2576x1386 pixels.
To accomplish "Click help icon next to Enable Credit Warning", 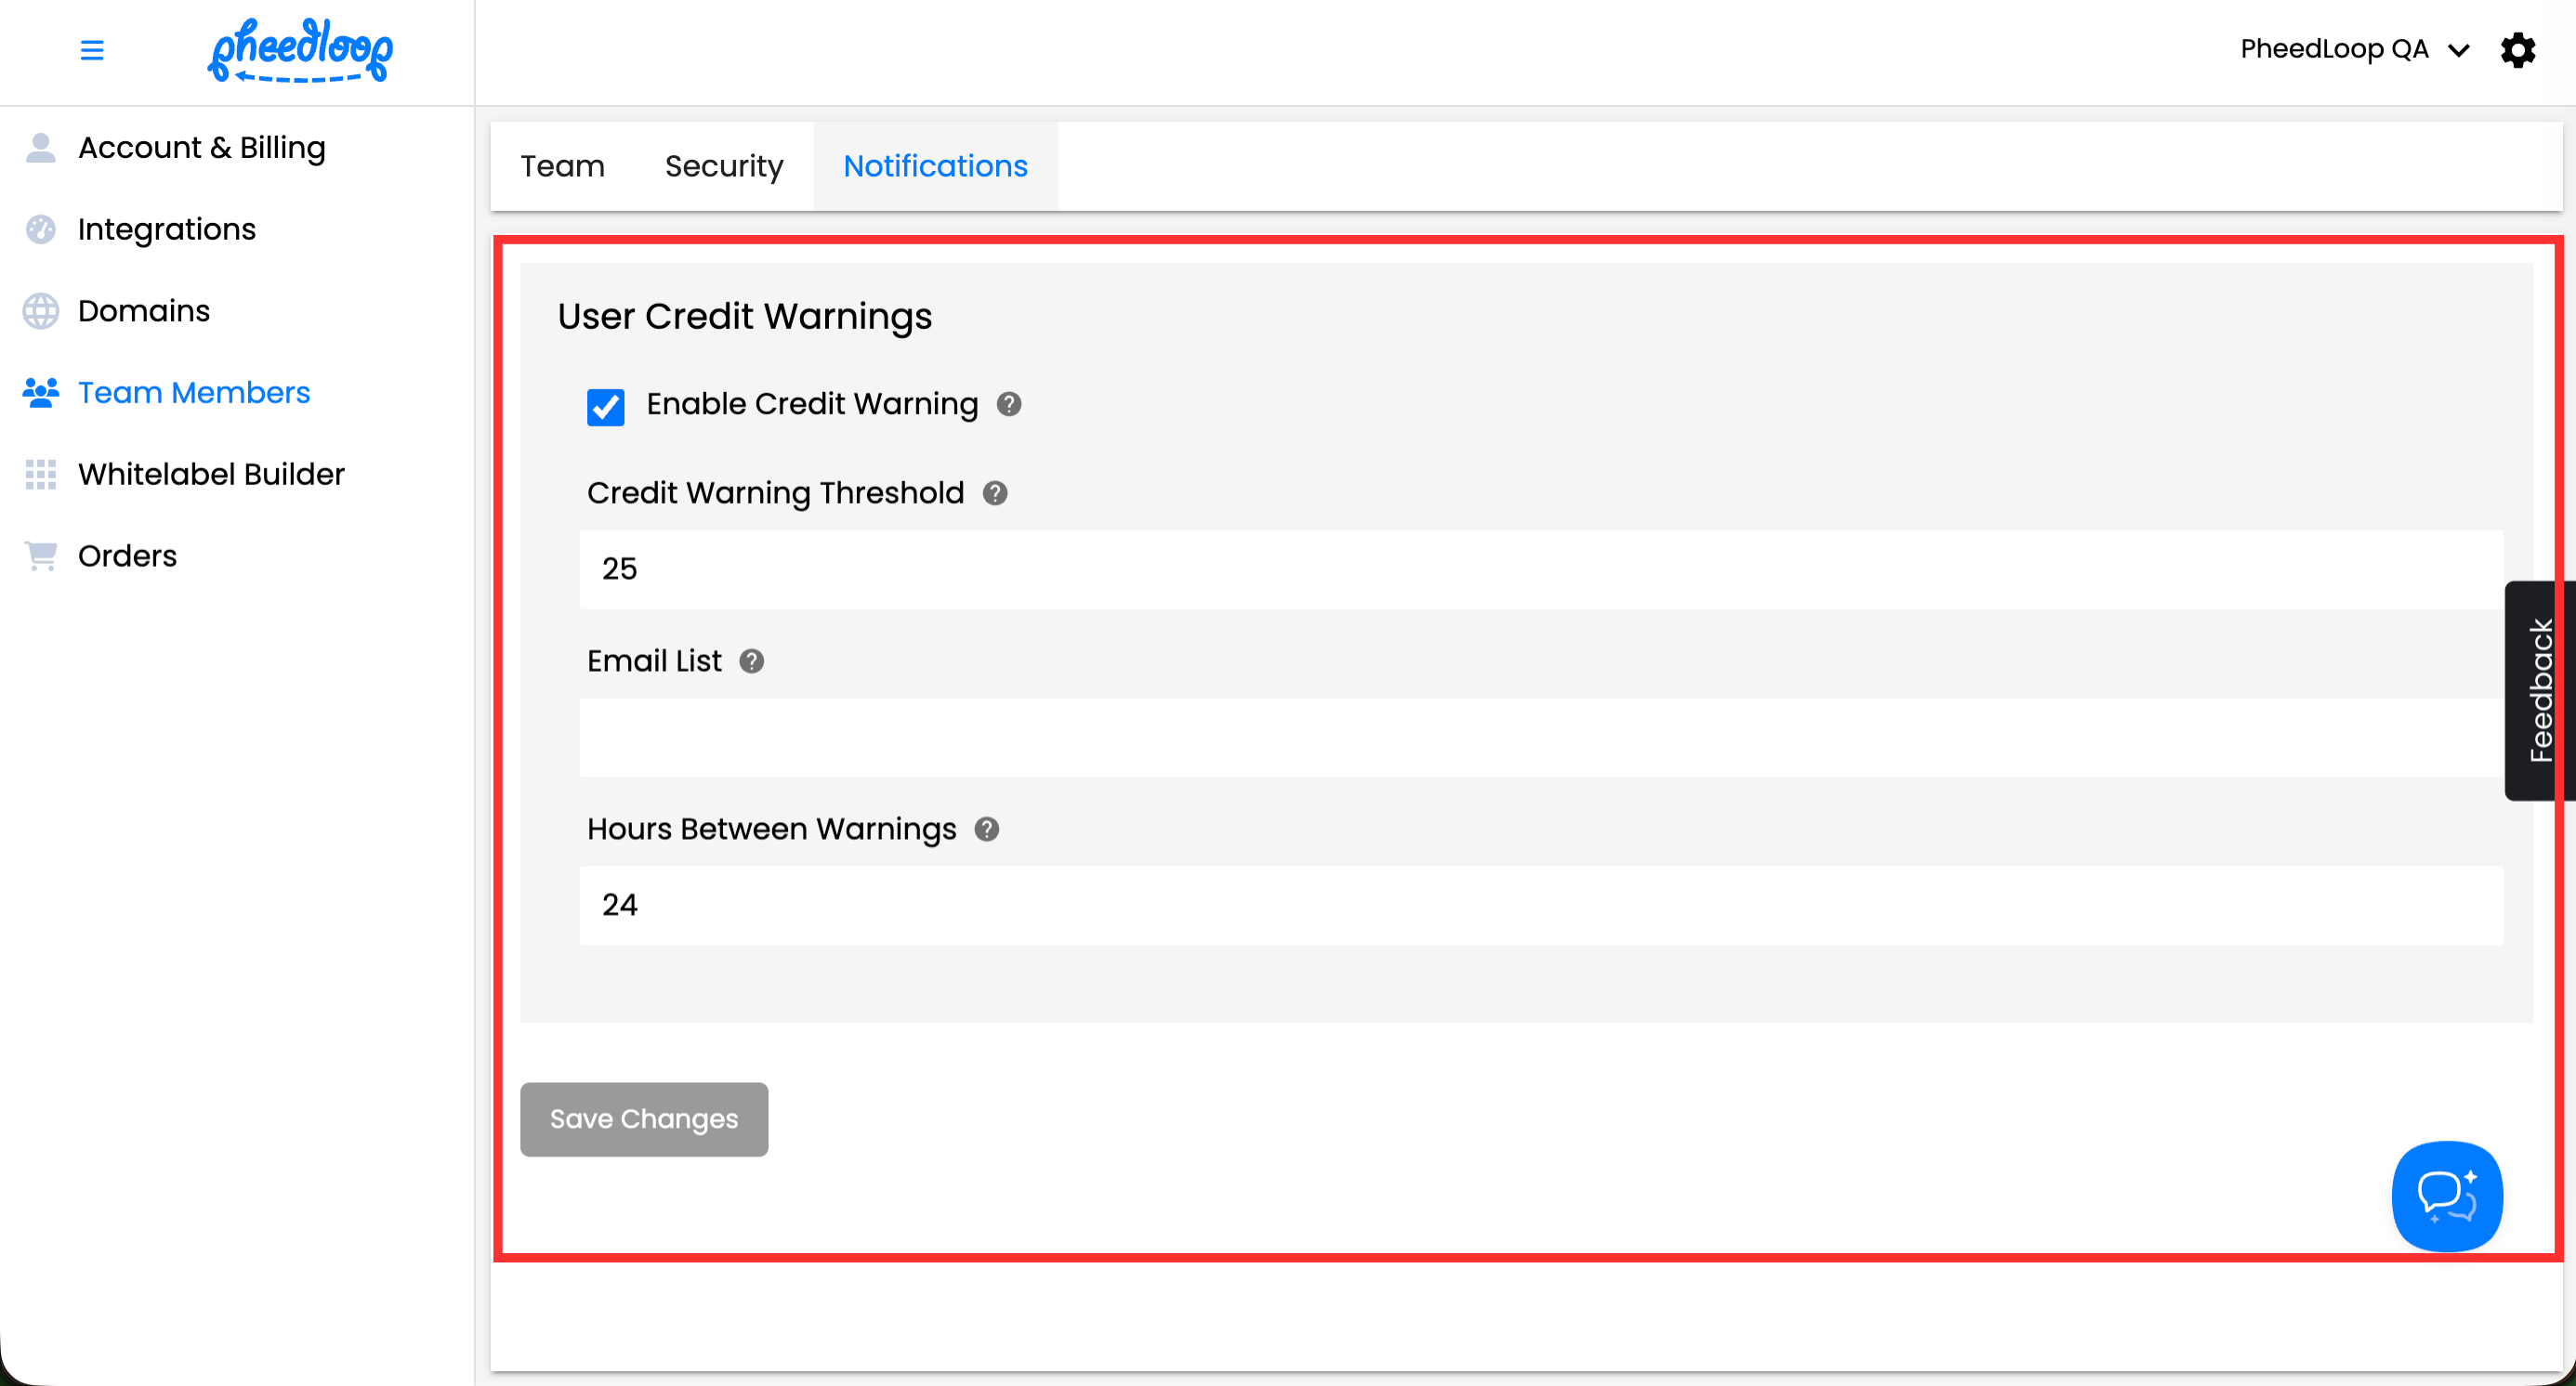I will coord(1009,404).
